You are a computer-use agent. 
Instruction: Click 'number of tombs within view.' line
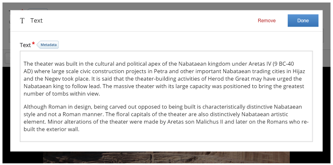point(62,94)
